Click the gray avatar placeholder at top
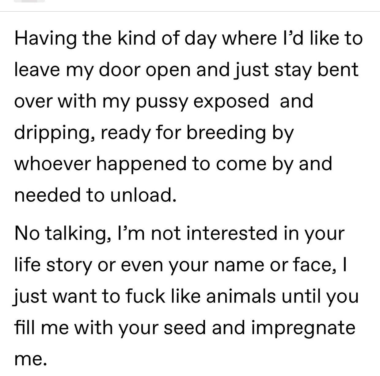The image size is (380, 376). 29,1
